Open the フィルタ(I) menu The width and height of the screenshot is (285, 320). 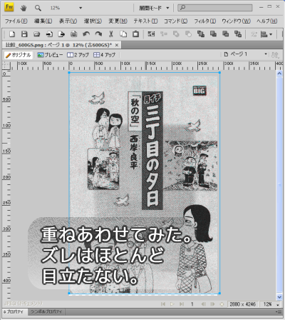click(x=204, y=21)
